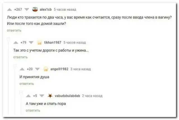Open the angelll1982 username profile link
The width and height of the screenshot is (179, 120).
pos(59,69)
